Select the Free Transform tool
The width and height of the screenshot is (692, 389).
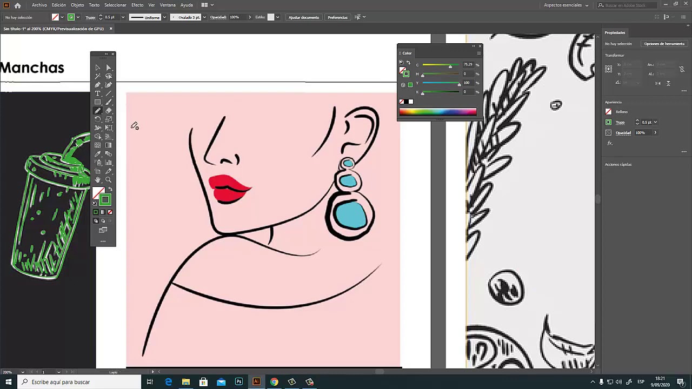click(109, 128)
